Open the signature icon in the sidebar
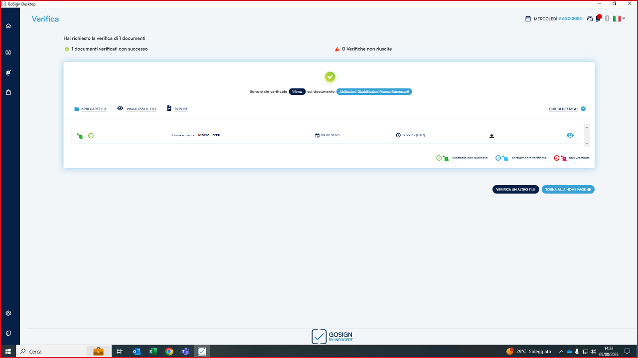The width and height of the screenshot is (638, 358). (8, 72)
